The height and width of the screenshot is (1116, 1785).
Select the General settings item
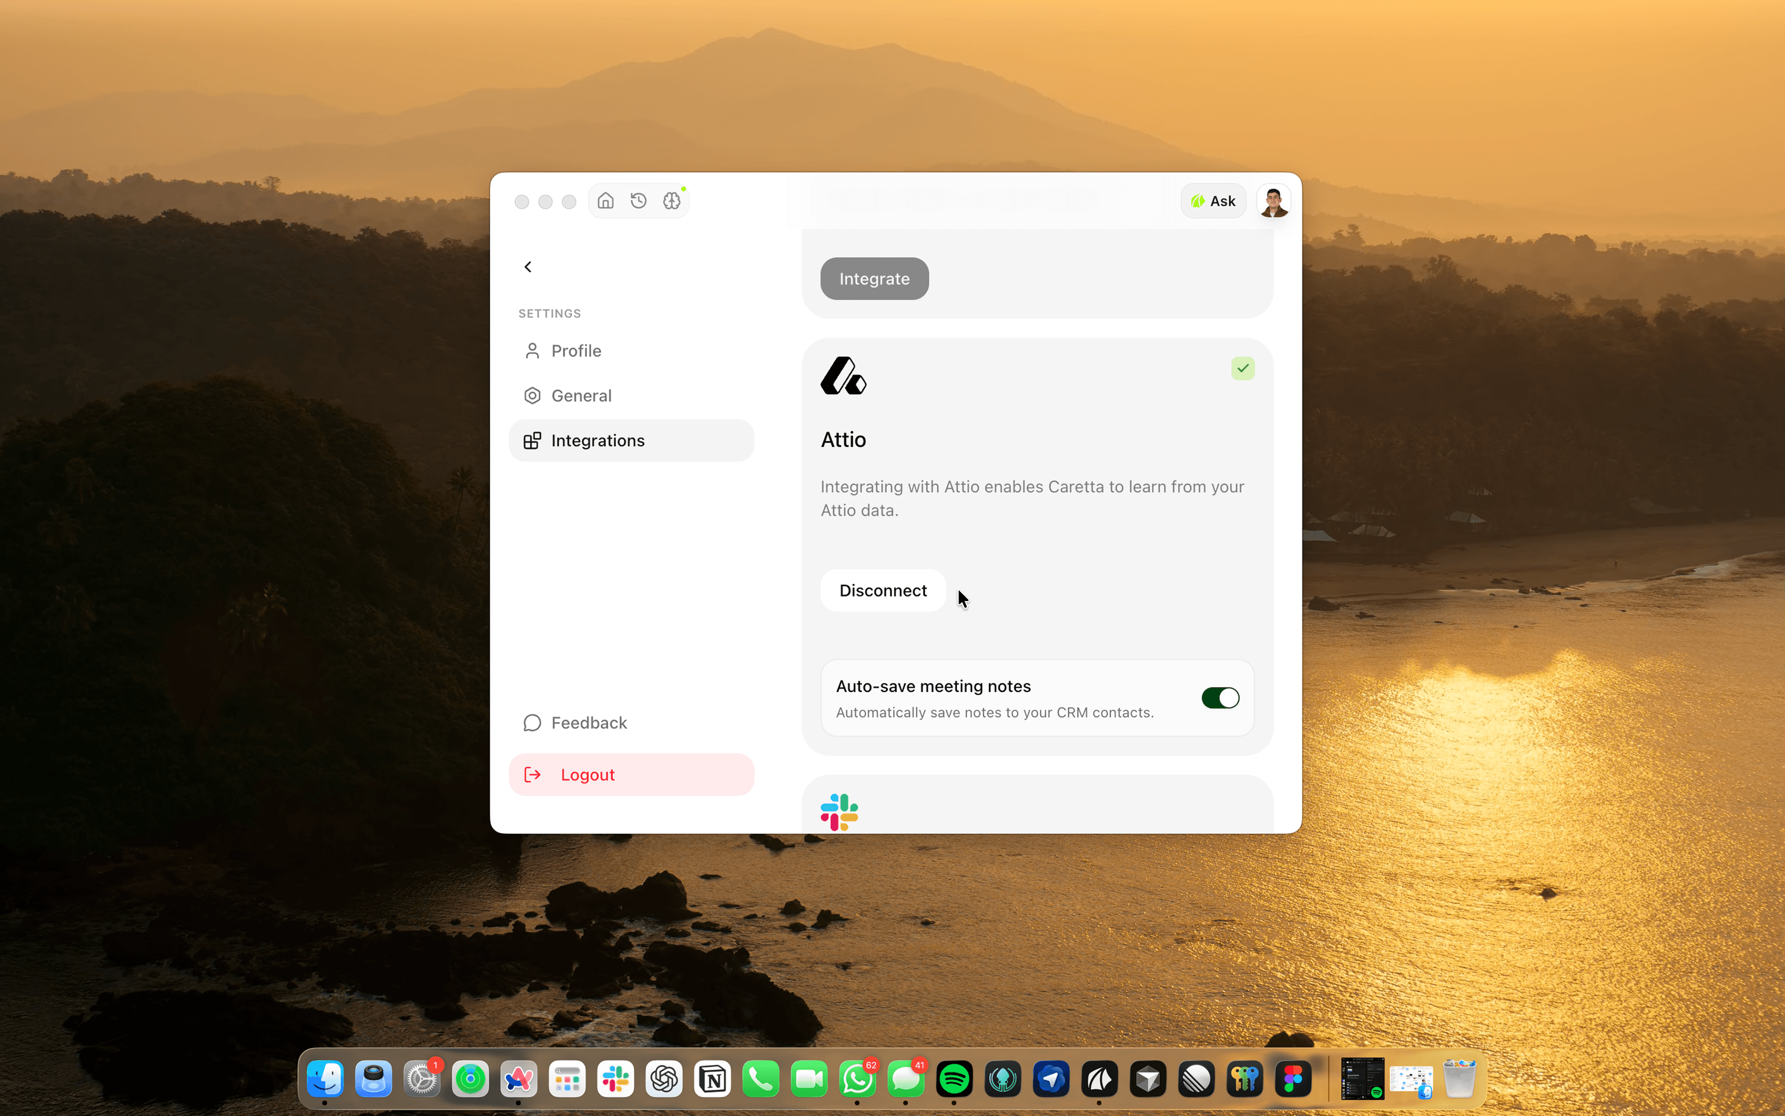click(581, 396)
